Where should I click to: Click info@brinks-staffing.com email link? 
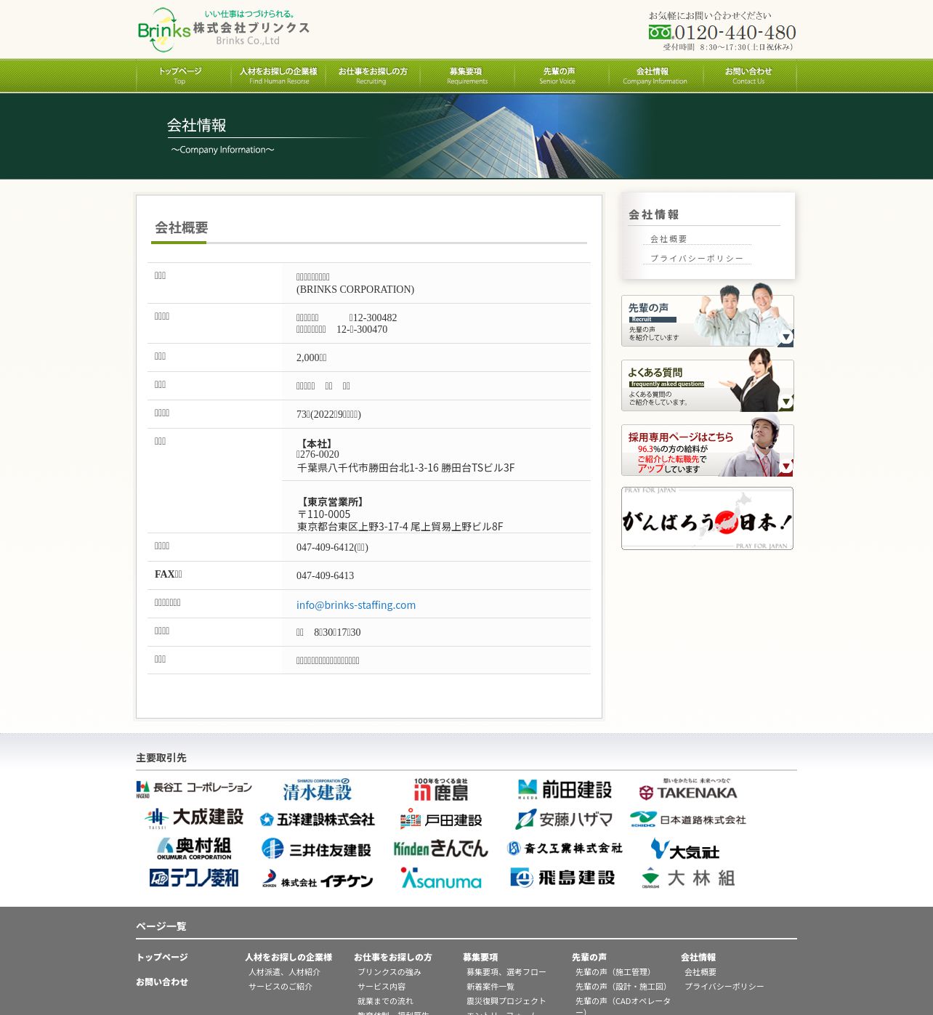coord(356,604)
